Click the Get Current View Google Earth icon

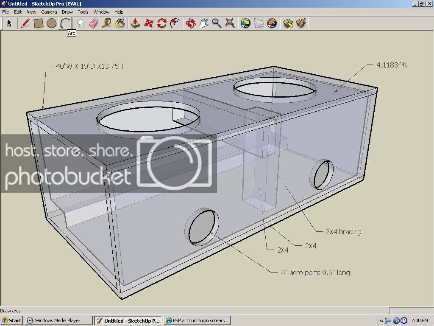coord(245,23)
